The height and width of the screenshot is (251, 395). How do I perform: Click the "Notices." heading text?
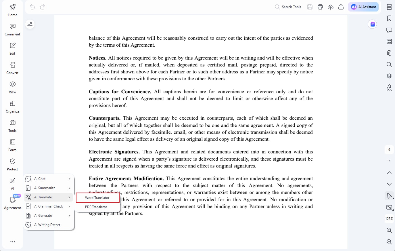[x=98, y=58]
